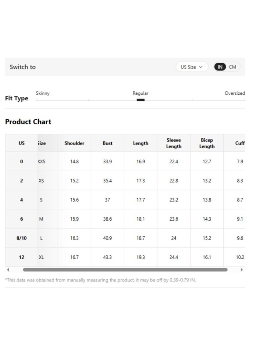Click the Product Chart heading

(28, 122)
